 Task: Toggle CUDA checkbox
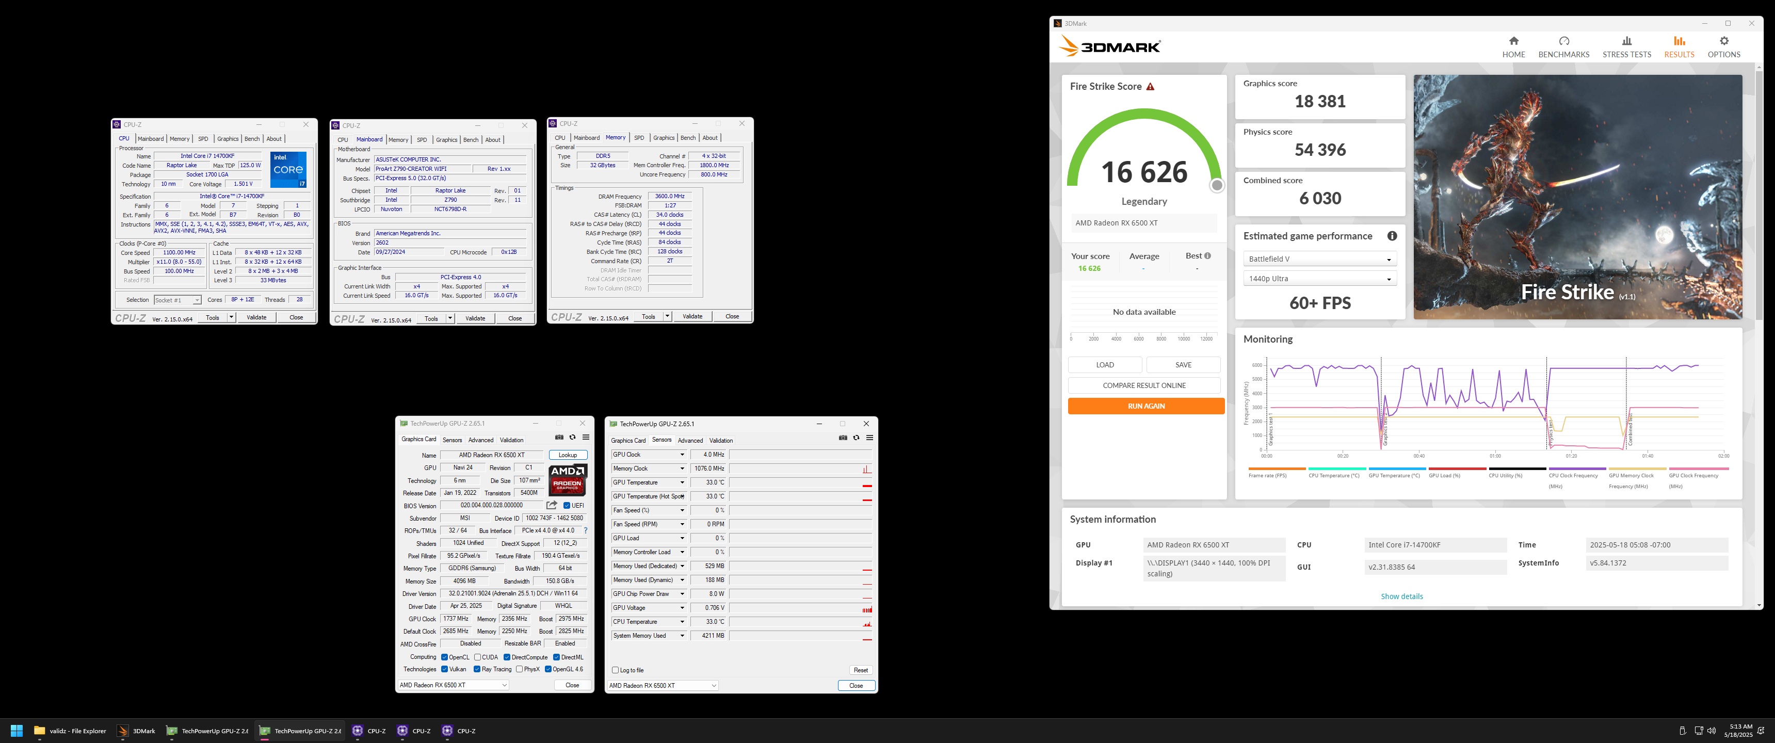477,657
